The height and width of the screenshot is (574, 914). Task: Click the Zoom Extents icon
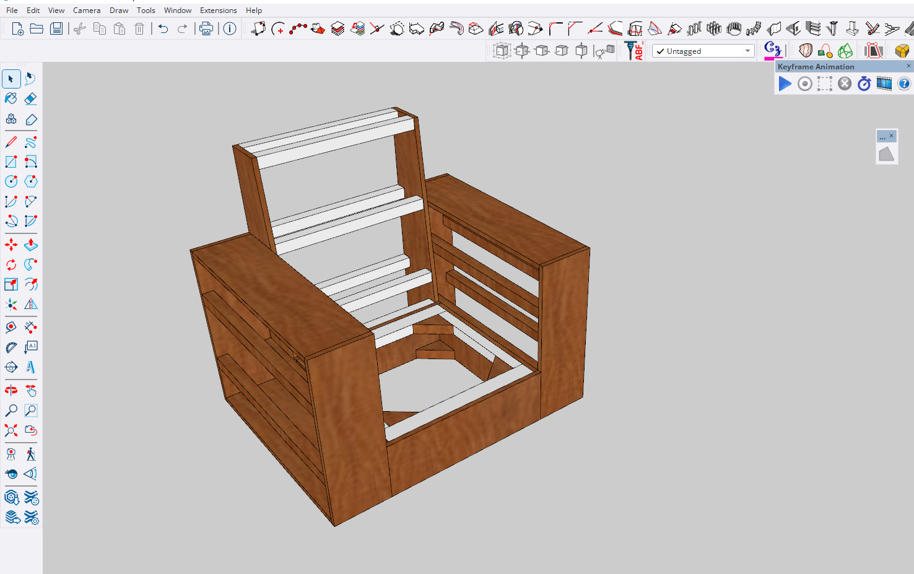(11, 430)
